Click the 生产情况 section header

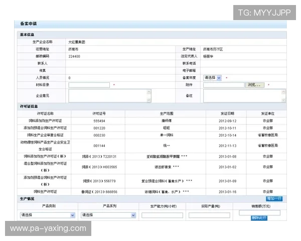click(27, 199)
